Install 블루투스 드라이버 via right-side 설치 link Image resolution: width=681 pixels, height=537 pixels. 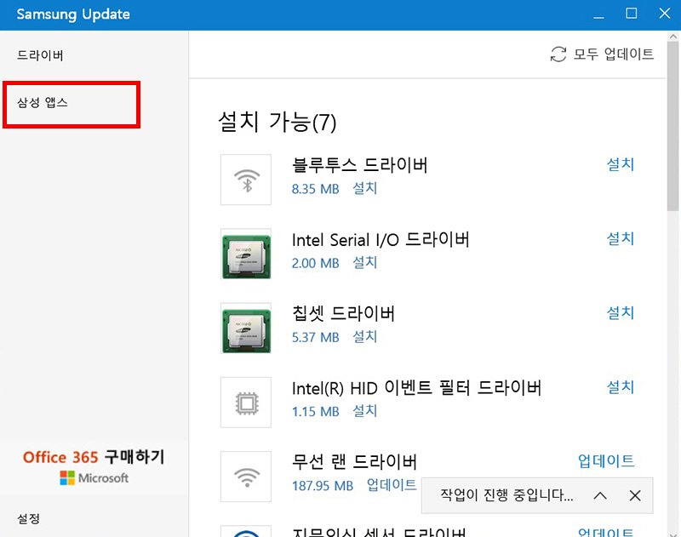click(x=621, y=164)
